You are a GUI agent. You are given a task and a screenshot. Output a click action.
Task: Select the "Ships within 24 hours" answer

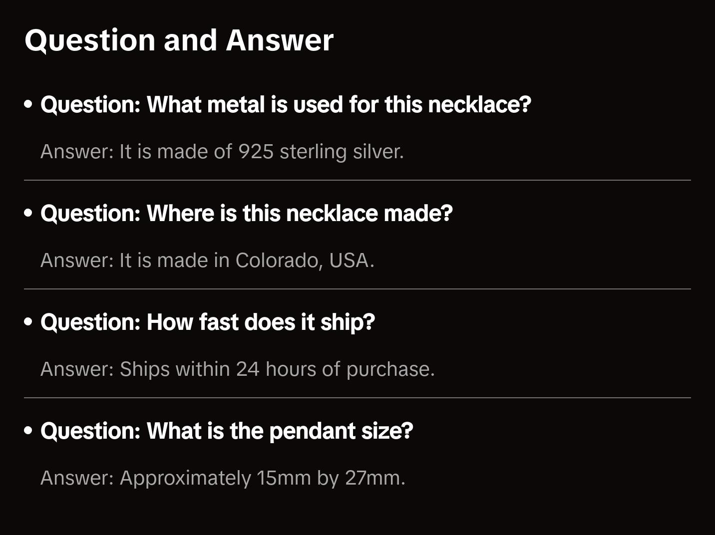[x=237, y=369]
